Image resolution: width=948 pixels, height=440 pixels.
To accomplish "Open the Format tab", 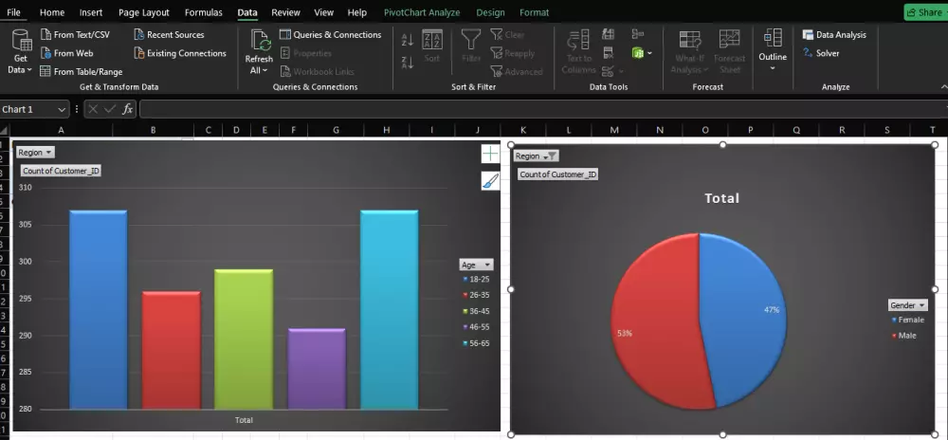I will click(535, 12).
